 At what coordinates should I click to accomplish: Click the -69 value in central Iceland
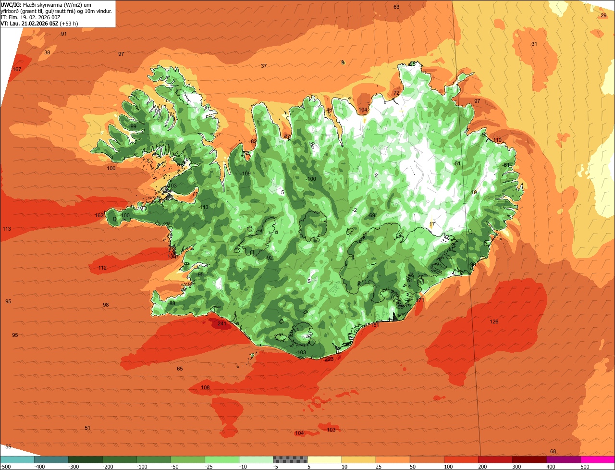pos(371,215)
